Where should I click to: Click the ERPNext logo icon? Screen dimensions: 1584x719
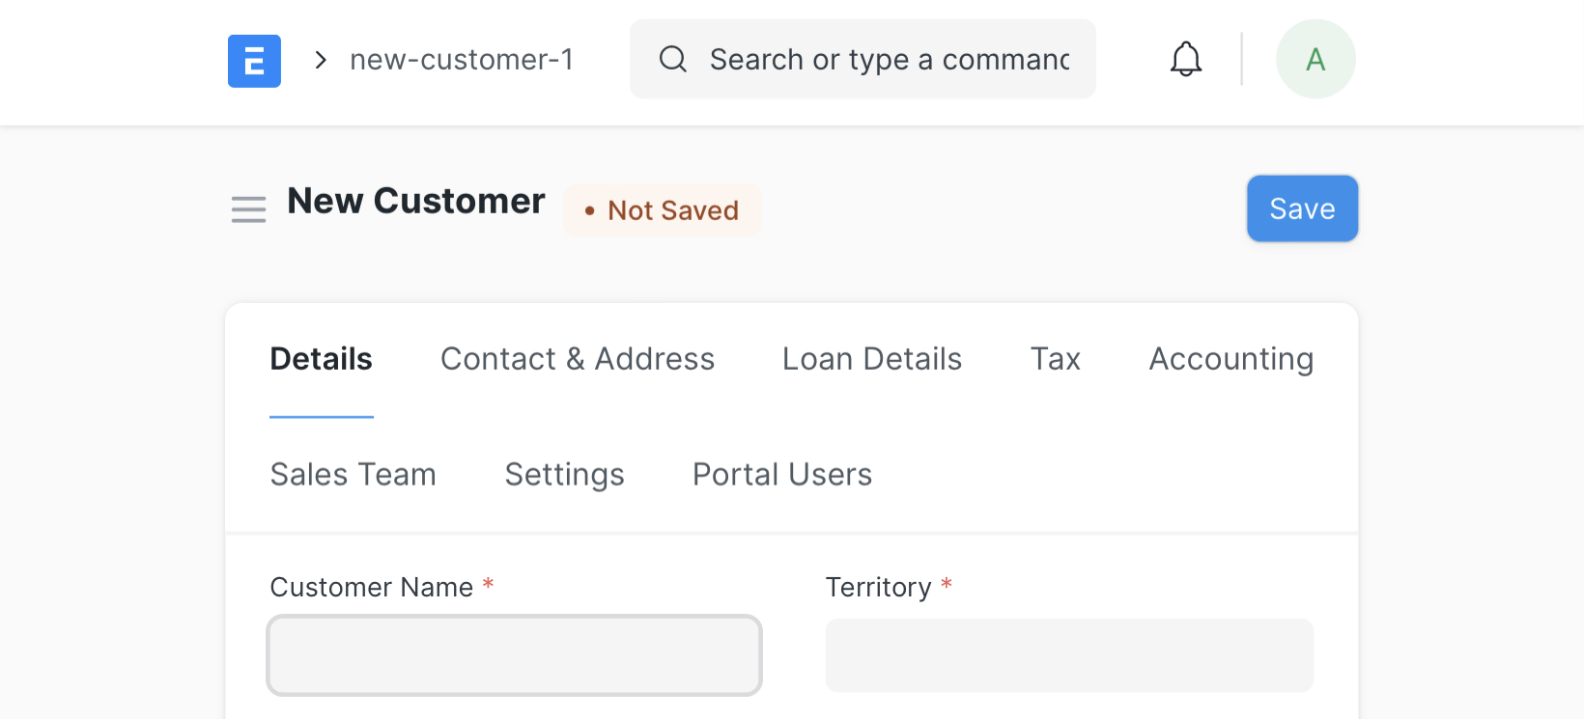pos(254,60)
